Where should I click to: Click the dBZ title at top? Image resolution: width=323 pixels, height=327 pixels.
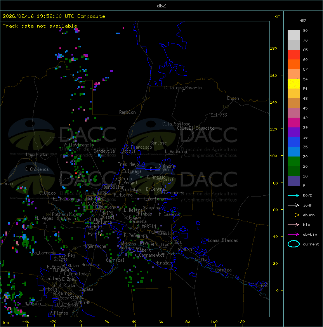coord(161,5)
